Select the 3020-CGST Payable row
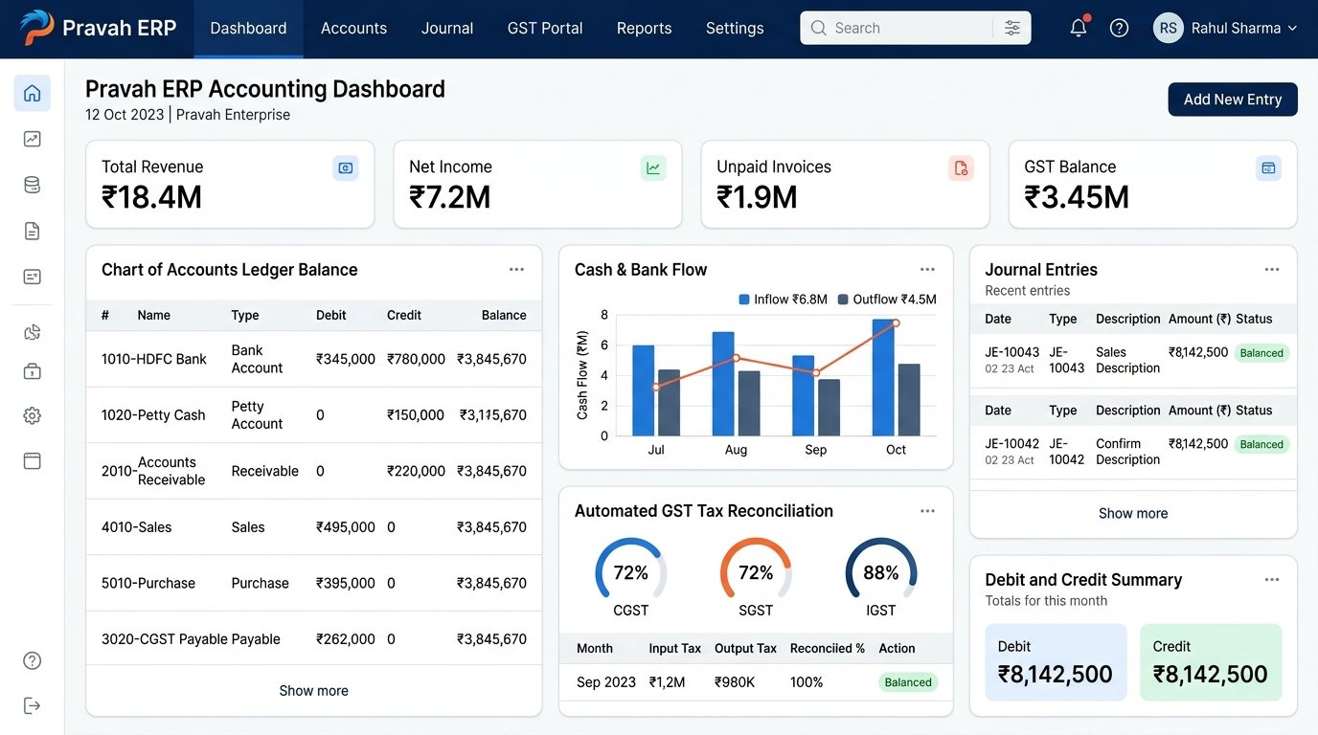The height and width of the screenshot is (735, 1318). pos(314,639)
